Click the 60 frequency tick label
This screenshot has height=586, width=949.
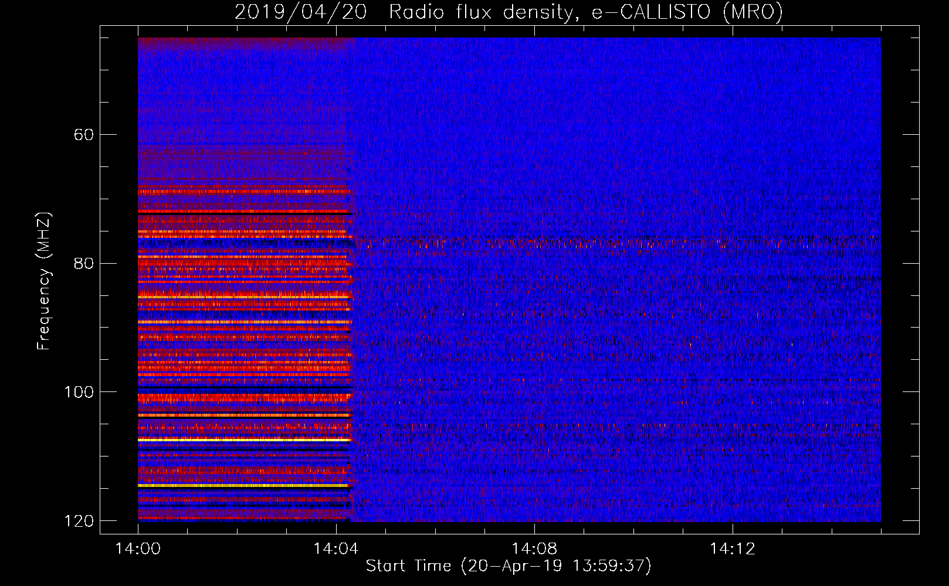pos(83,135)
